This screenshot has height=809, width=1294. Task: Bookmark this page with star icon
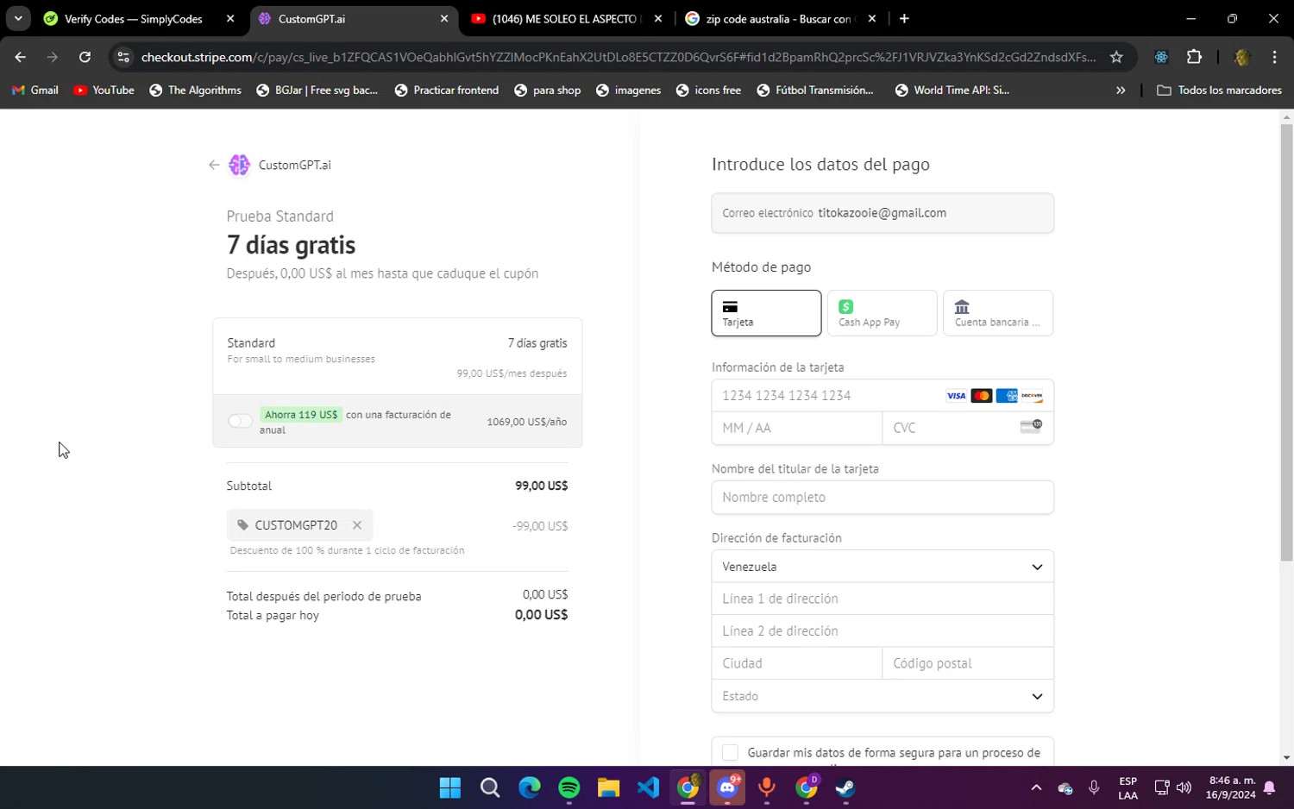tap(1116, 57)
